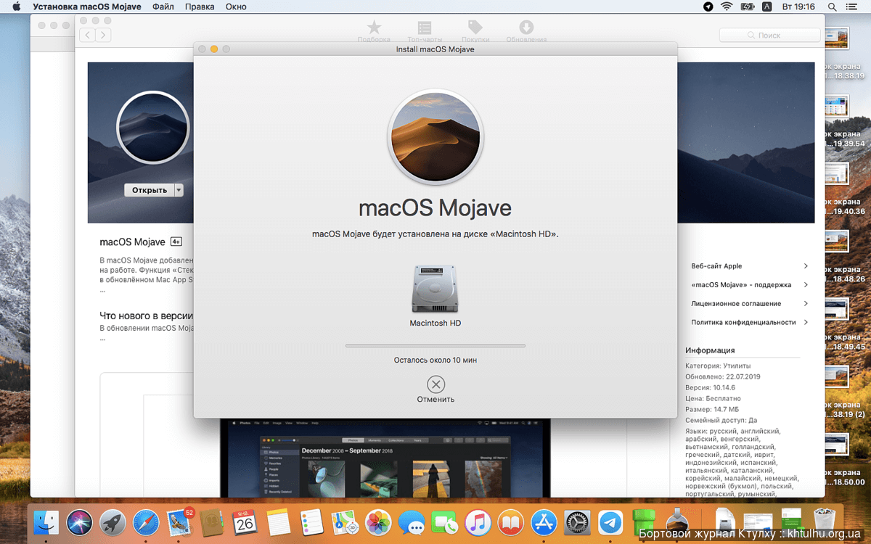Open Safari from the Dock
The height and width of the screenshot is (544, 871).
click(146, 522)
